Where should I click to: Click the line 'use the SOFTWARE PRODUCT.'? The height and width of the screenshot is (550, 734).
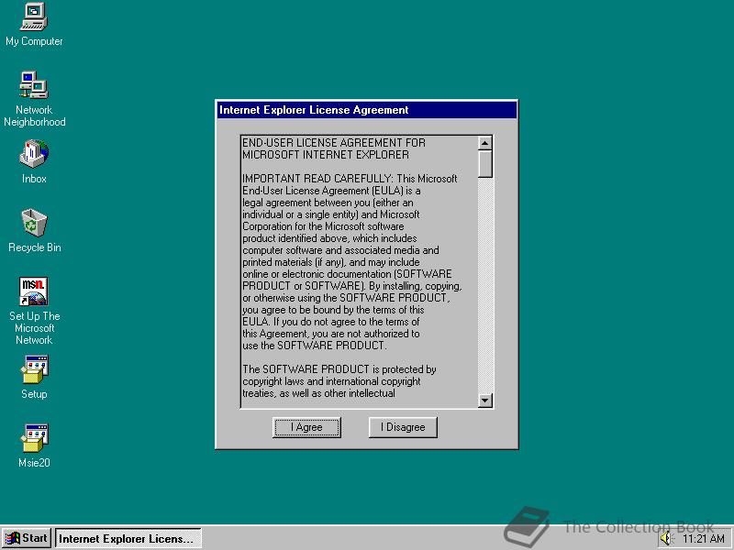(315, 346)
